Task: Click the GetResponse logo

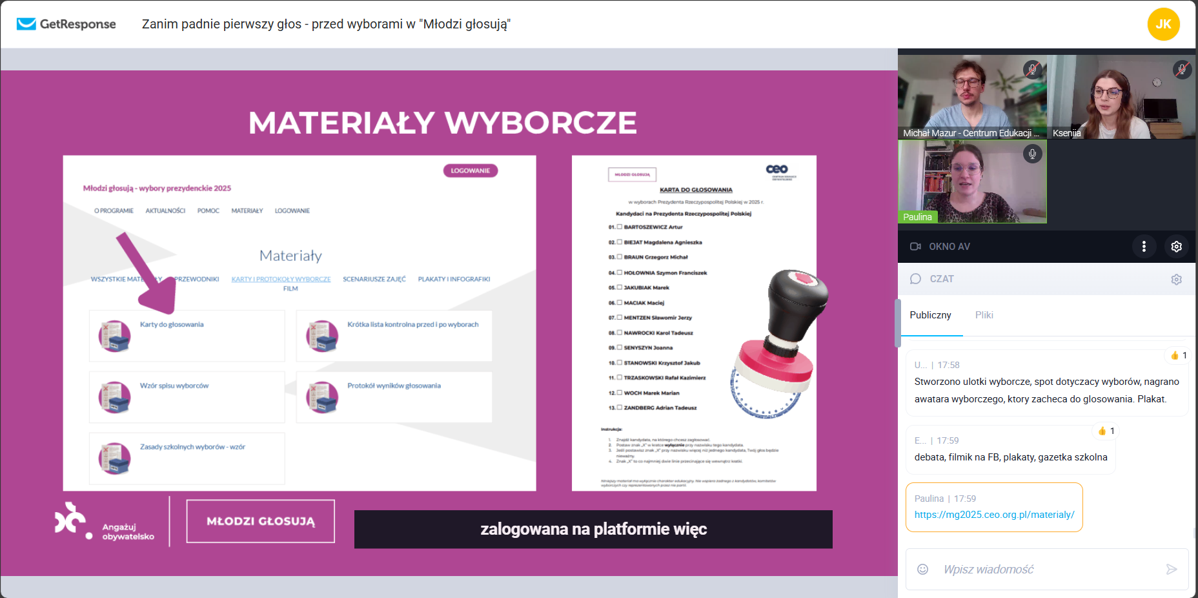Action: (x=66, y=24)
